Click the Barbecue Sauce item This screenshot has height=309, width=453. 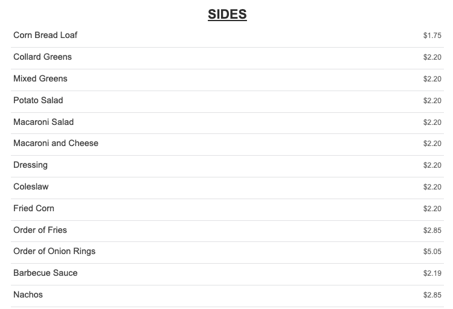tap(45, 273)
